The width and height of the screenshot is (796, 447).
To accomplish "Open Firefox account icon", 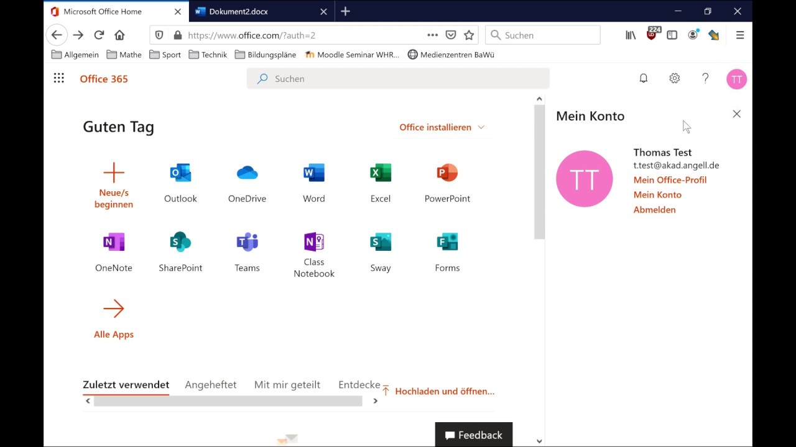I will coord(693,35).
